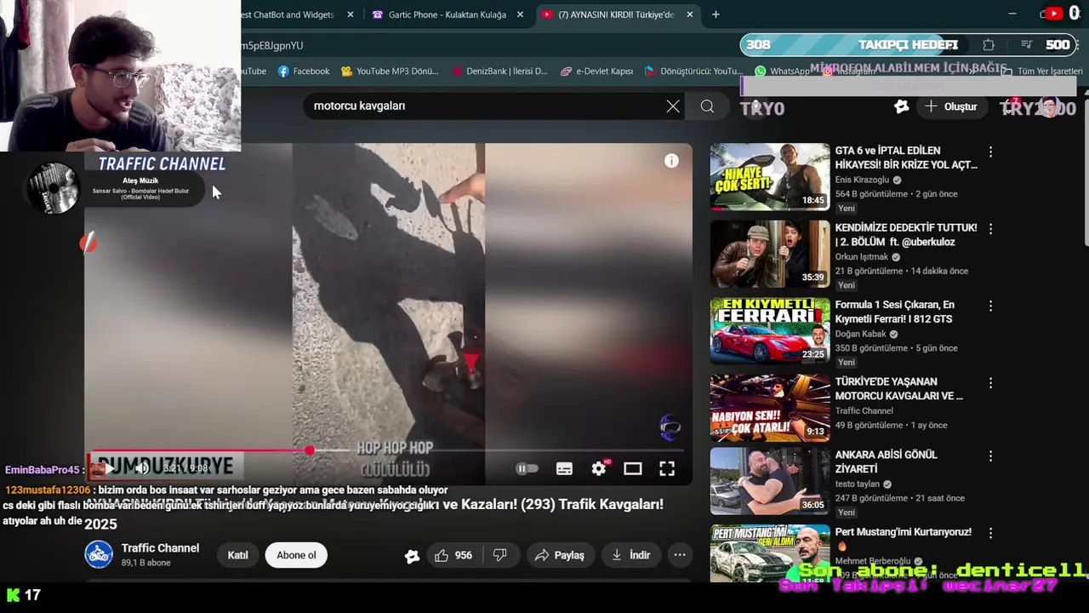The height and width of the screenshot is (613, 1089).
Task: Open options menu for the Formula 1 Ferrari video
Action: (x=990, y=306)
